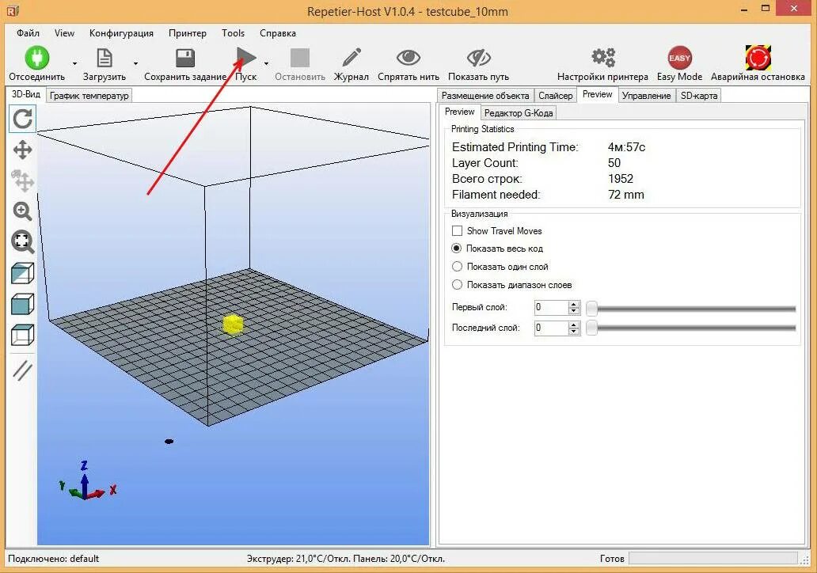Screen dimensions: 817x573
Task: Decrease Первый слой value with down arrow
Action: tap(574, 311)
